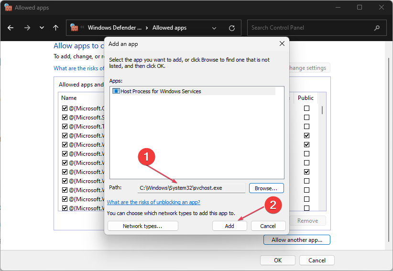Viewport: 393px width, 271px height.
Task: Go up one level with up arrow
Action: pyautogui.click(x=55, y=28)
